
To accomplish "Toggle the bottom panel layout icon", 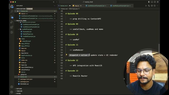I will pos(152,2).
